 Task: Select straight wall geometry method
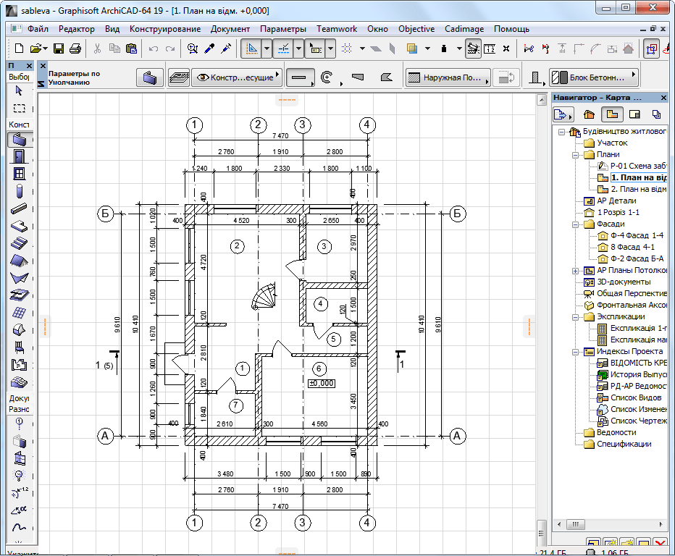300,78
